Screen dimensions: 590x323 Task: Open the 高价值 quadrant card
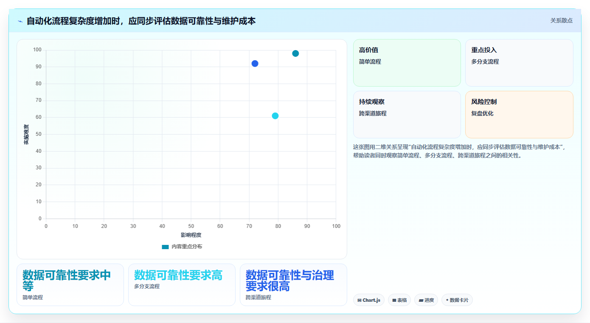pyautogui.click(x=407, y=63)
